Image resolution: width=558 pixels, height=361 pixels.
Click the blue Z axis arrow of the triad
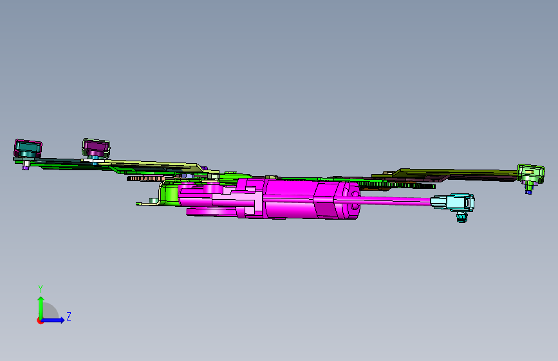53,320
